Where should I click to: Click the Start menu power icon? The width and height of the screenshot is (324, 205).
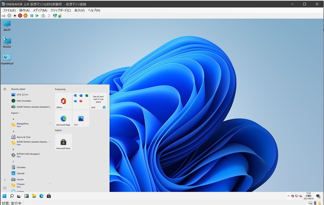[x=5, y=188]
